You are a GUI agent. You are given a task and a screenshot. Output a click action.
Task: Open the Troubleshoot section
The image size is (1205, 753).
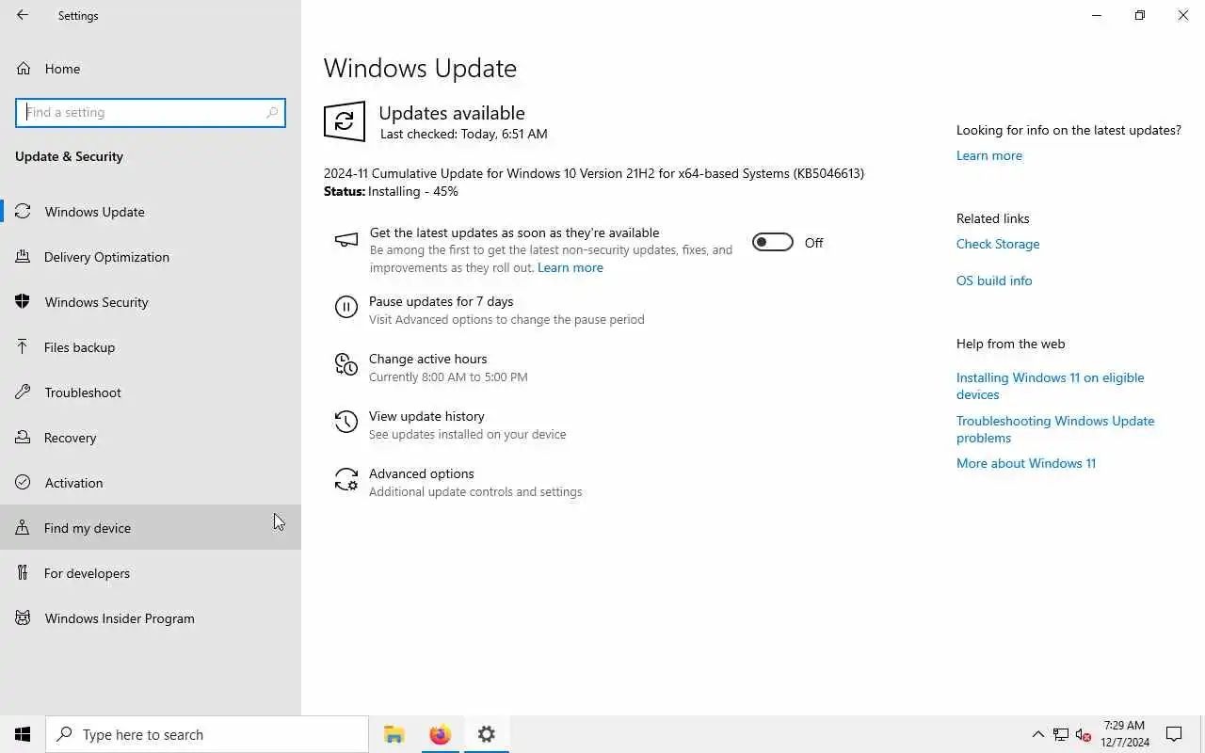tap(151, 393)
